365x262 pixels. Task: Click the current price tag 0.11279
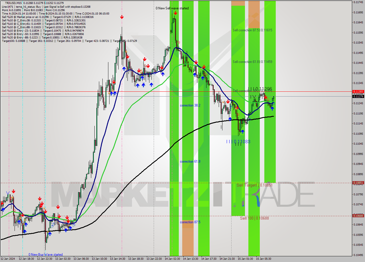(358, 96)
